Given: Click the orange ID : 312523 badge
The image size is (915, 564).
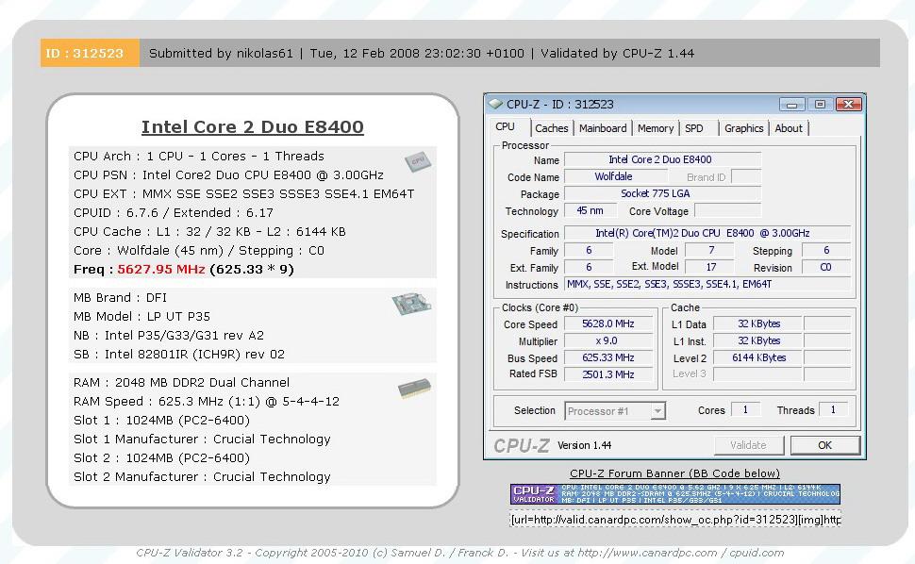Looking at the screenshot, I should [x=90, y=53].
